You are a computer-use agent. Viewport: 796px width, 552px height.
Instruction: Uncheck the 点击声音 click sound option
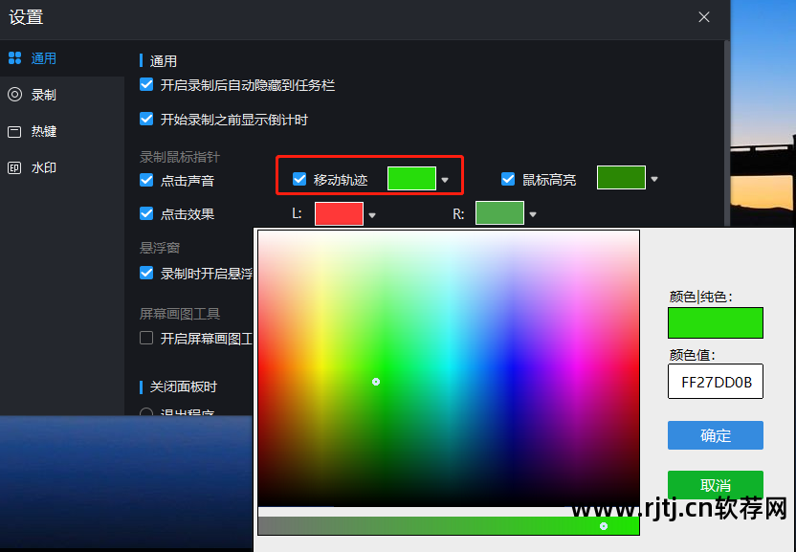click(146, 180)
